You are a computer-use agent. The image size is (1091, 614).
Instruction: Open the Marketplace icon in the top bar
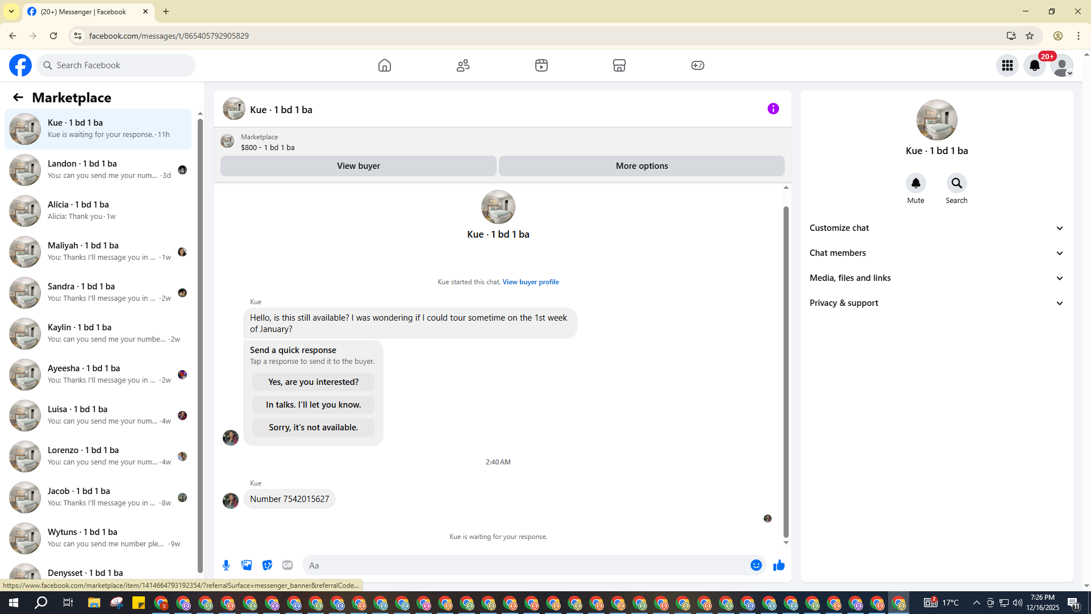(619, 65)
